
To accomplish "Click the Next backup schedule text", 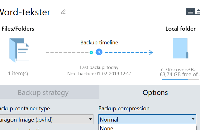I will (99, 74).
